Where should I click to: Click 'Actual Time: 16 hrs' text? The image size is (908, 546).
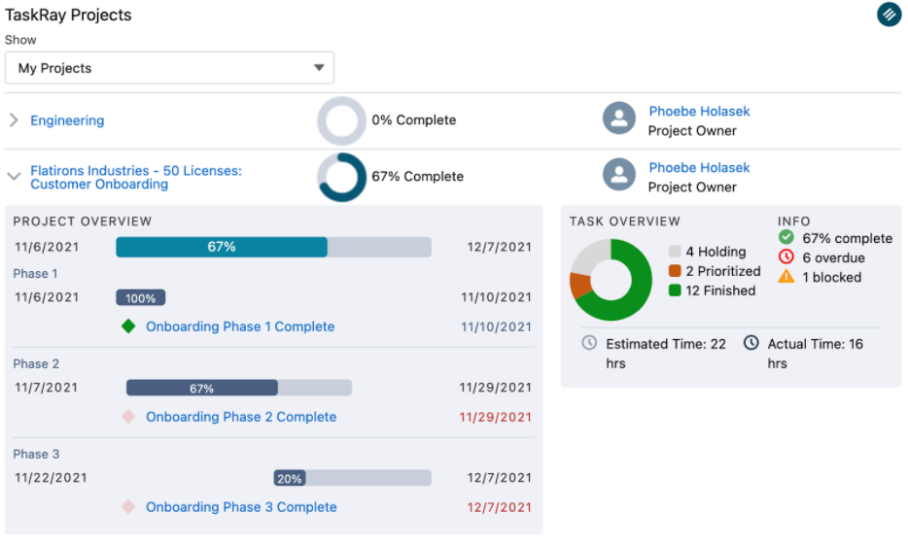(815, 354)
